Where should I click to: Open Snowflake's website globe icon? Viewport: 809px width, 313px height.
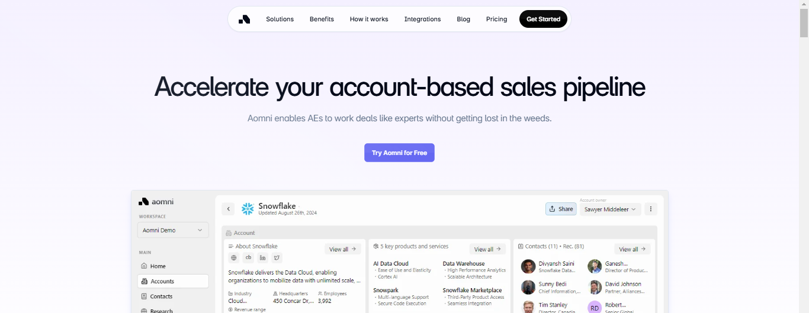[x=234, y=258]
